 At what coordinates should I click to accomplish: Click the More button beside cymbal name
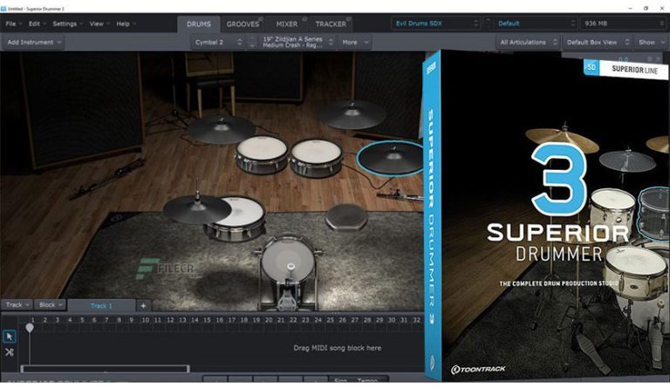(353, 42)
